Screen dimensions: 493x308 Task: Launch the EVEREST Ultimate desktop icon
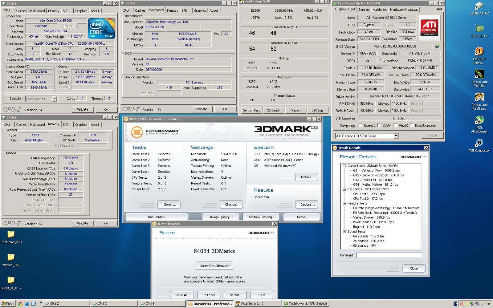[479, 55]
